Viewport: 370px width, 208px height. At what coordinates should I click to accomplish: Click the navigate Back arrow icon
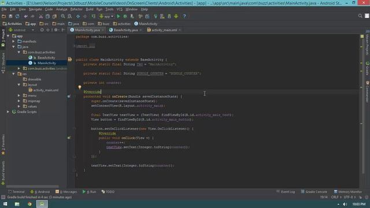tap(78, 16)
